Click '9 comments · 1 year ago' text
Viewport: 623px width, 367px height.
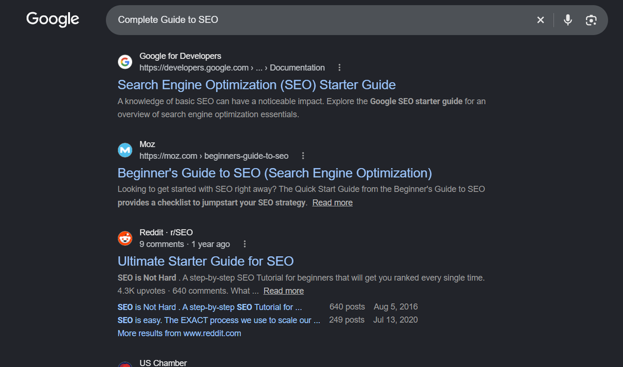(184, 244)
